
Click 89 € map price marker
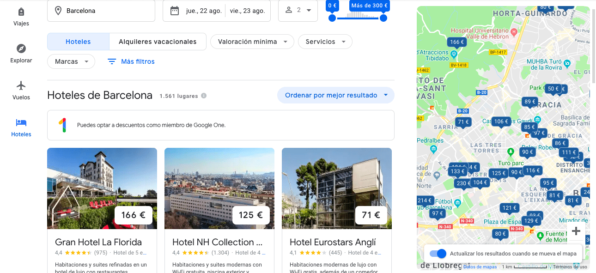point(530,102)
